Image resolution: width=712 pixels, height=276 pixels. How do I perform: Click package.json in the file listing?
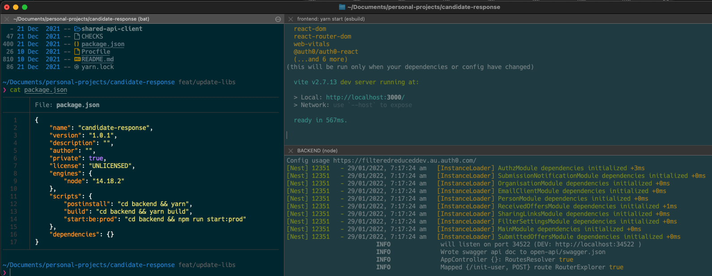pyautogui.click(x=103, y=44)
